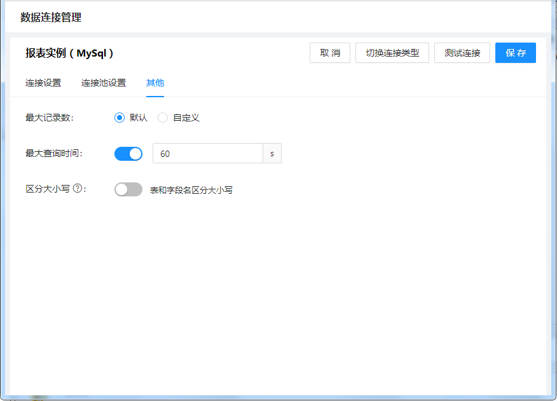Click the 最大查询时间 label
The width and height of the screenshot is (557, 401).
(53, 153)
